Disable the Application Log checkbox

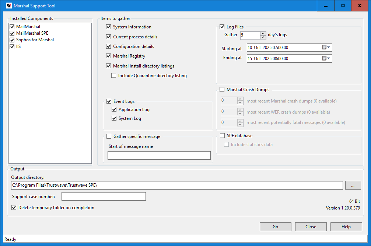coord(114,110)
